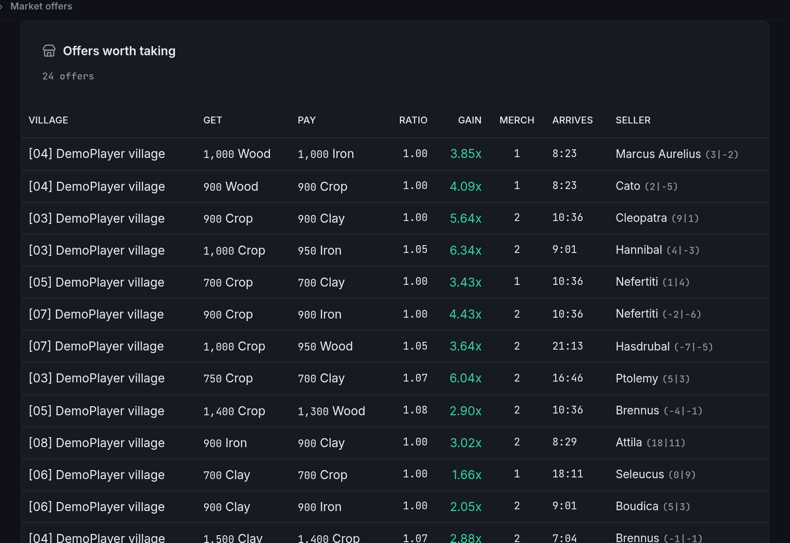This screenshot has height=543, width=790.
Task: Click village [04] in the 1,000 Wood row
Action: (97, 154)
